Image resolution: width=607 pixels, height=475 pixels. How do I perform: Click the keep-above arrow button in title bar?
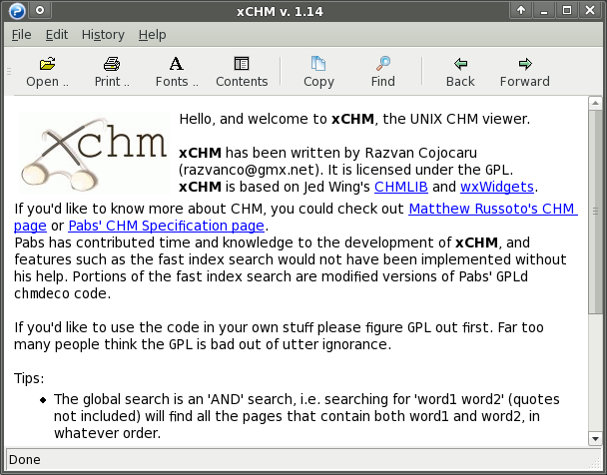click(x=521, y=10)
